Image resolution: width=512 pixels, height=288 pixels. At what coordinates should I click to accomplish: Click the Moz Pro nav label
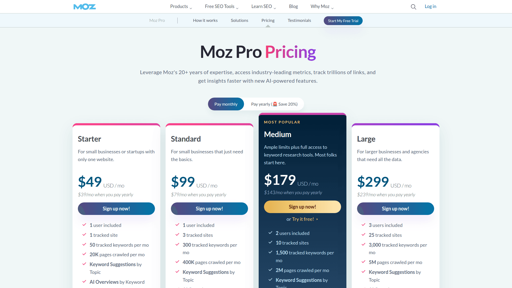click(157, 20)
